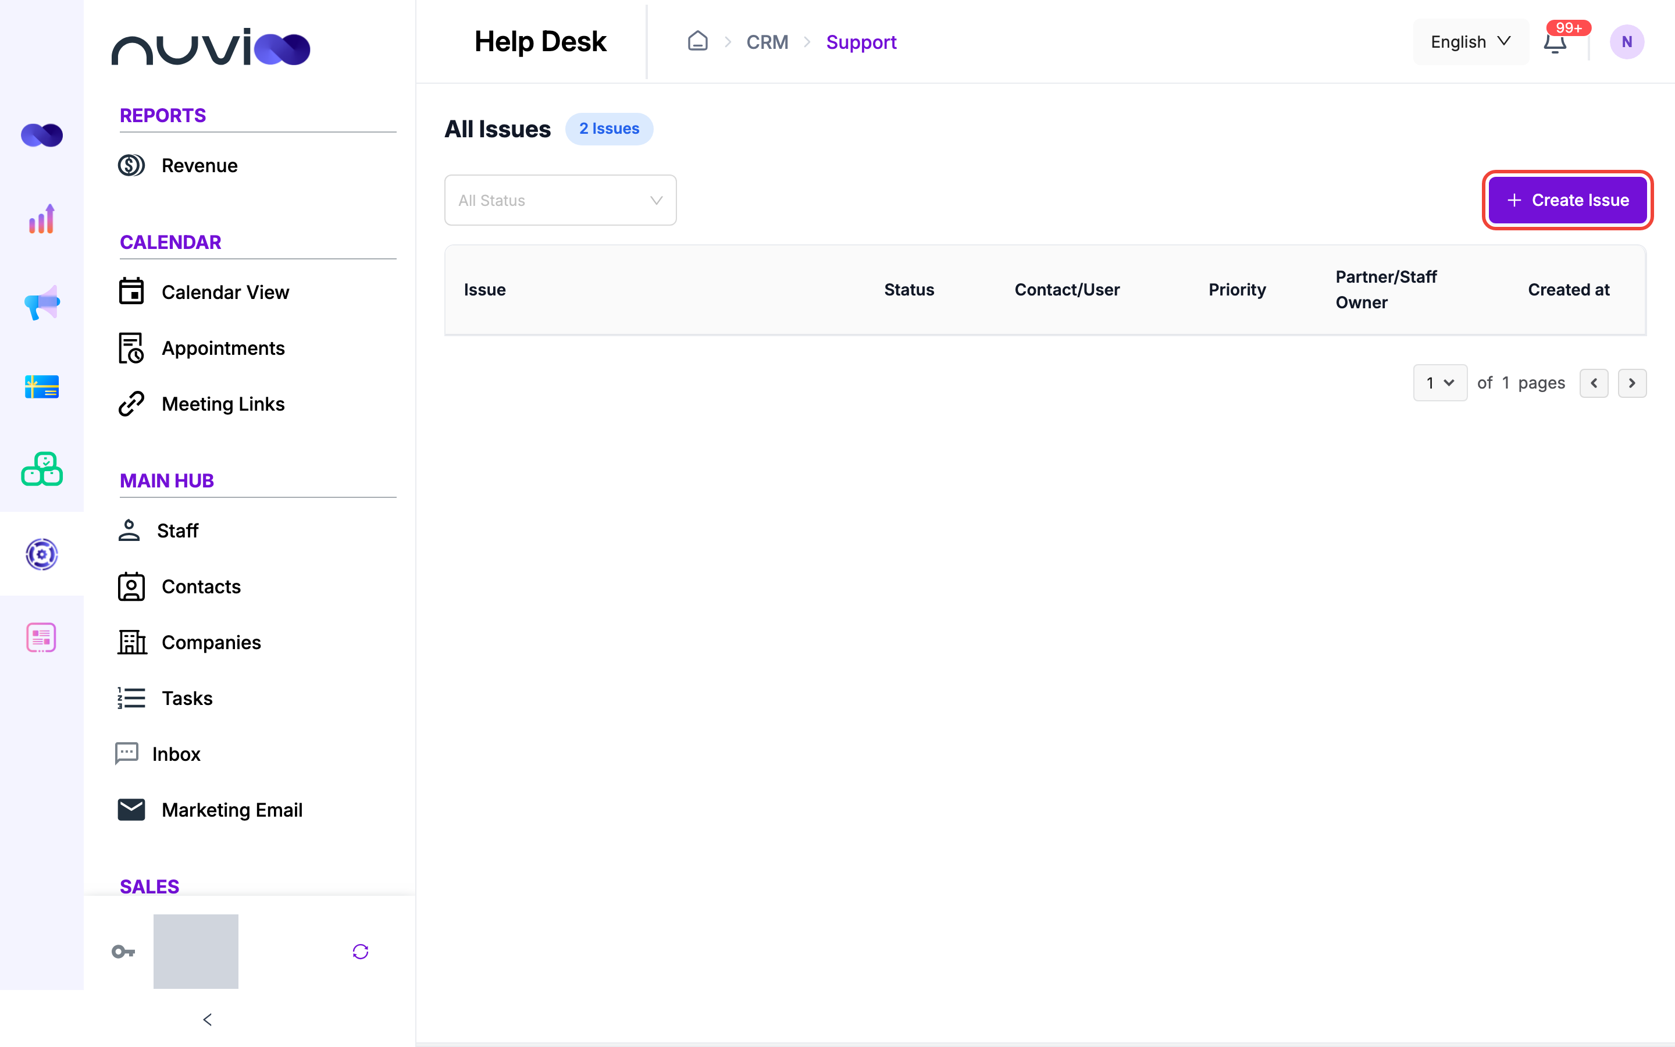Open the bar chart analytics rail icon
Screen dimensions: 1675x1047
[x=41, y=219]
